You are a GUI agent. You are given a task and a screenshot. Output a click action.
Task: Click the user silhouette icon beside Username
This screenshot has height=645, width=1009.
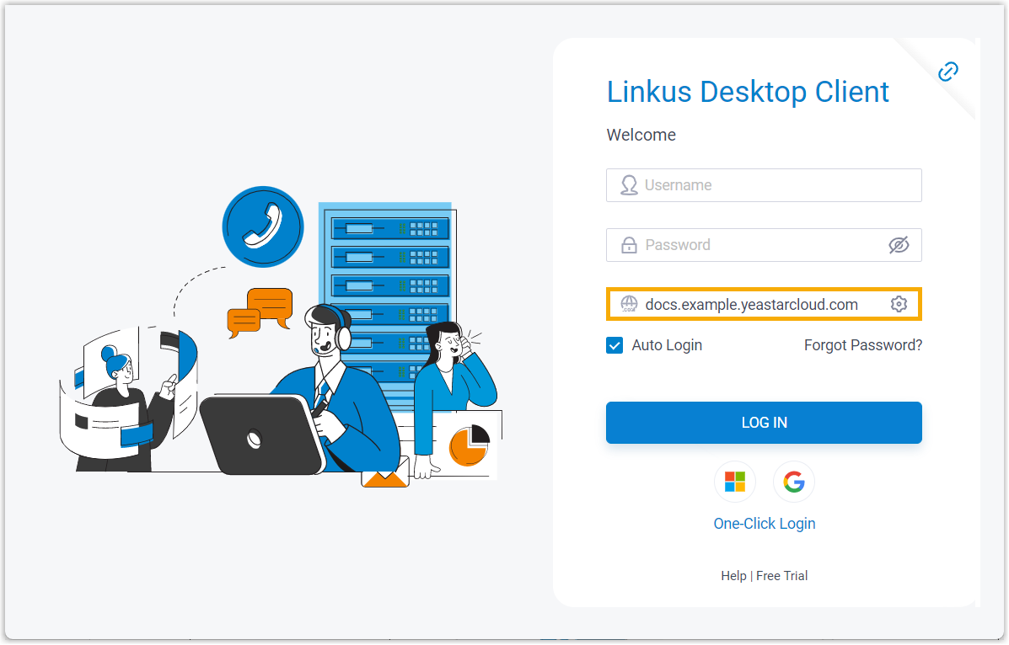pos(629,185)
